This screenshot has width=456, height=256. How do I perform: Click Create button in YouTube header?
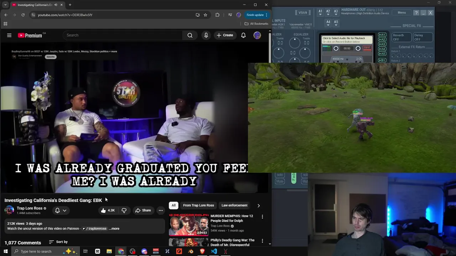225,35
